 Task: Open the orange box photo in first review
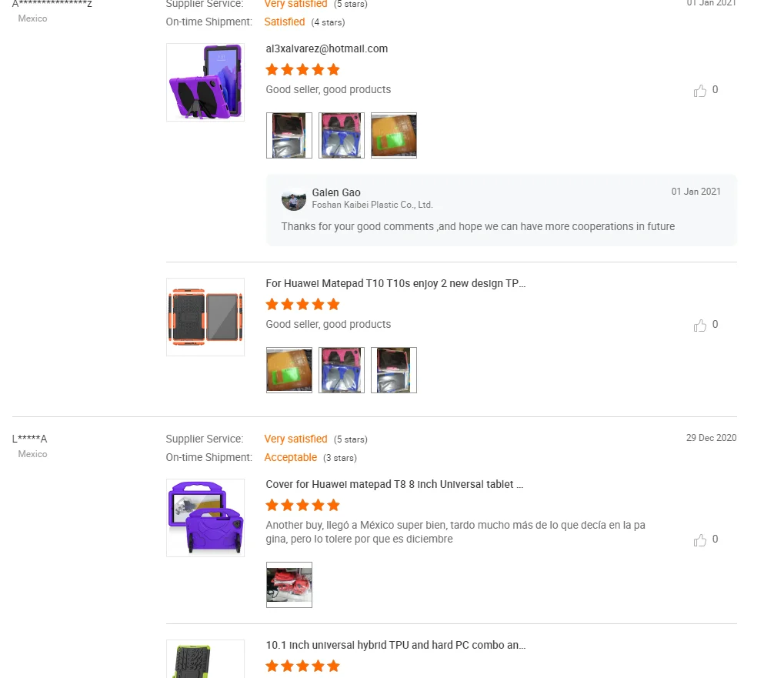point(394,135)
